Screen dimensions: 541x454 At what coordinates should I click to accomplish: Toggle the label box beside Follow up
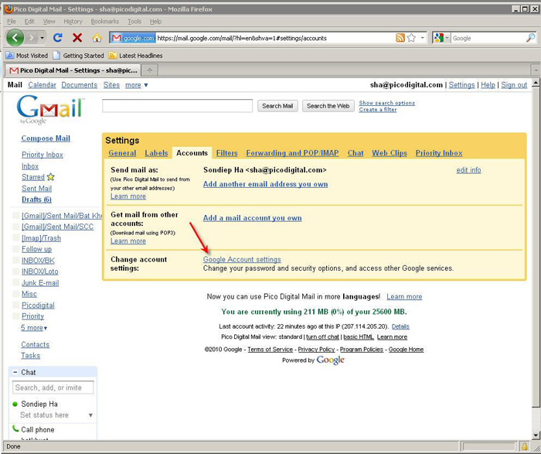pyautogui.click(x=16, y=249)
